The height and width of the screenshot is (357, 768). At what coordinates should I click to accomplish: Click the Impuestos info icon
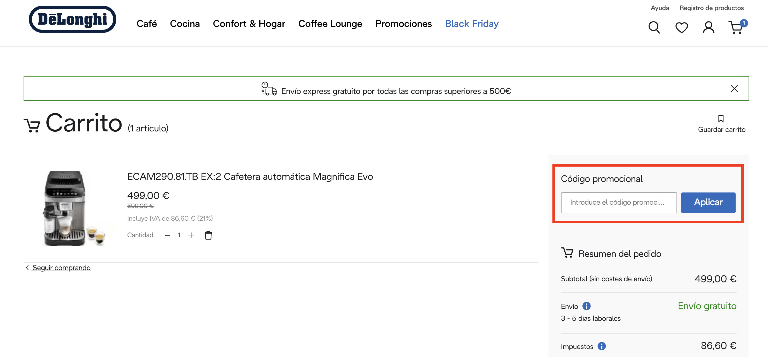tap(602, 346)
